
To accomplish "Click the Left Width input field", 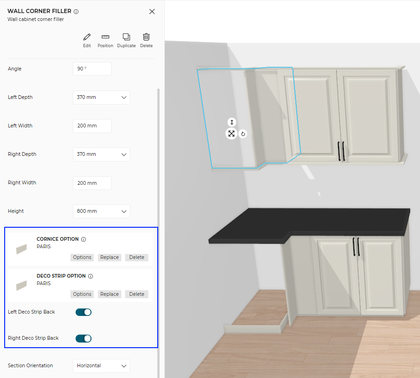I will (x=92, y=126).
